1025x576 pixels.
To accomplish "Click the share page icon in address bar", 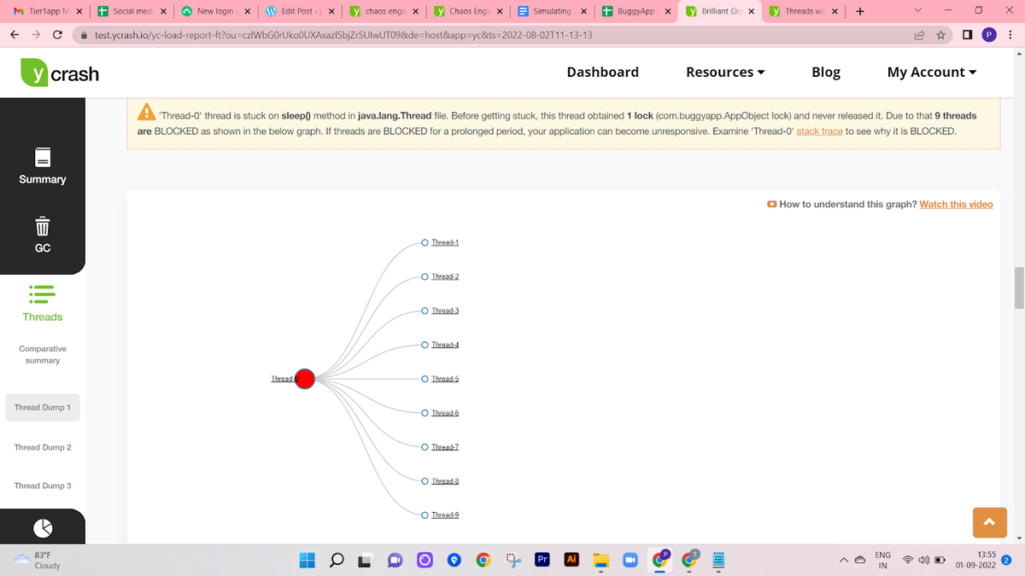I will tap(918, 36).
